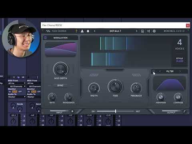This screenshot has height=144, width=192.
Task: Click the Time knob
Action: (115, 86)
